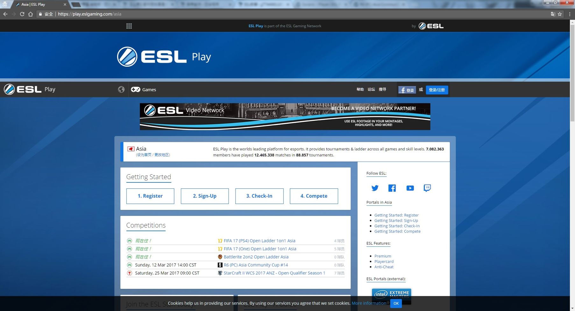Select the Asia | ESL Play browser tab
Viewport: 575px width, 311px height.
click(39, 4)
